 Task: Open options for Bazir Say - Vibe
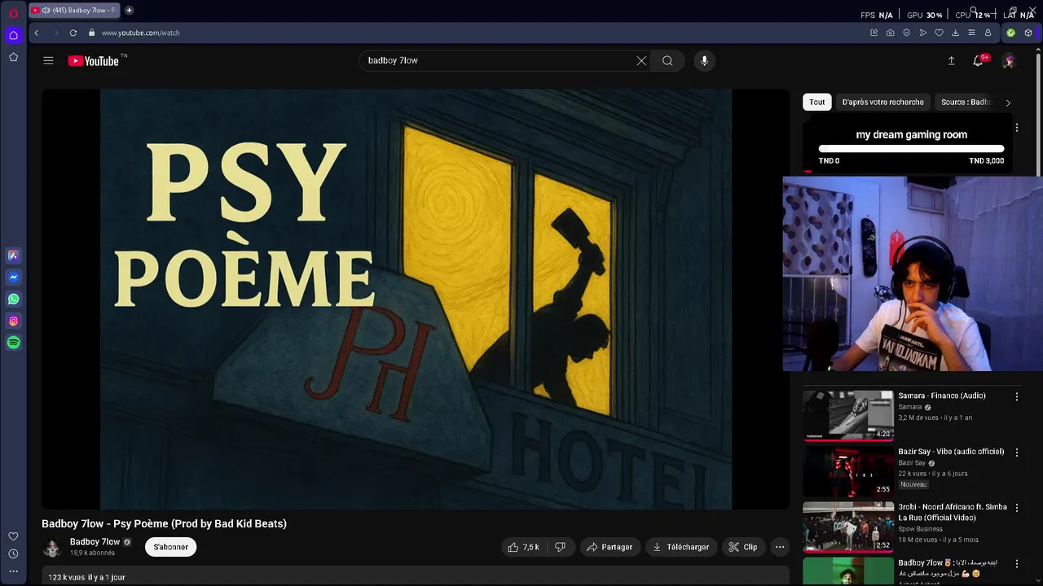1017,452
